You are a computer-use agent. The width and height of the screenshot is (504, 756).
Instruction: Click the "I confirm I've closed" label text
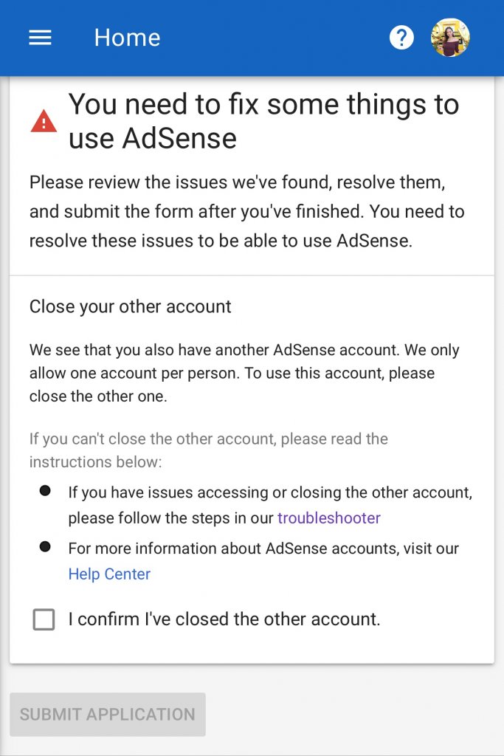[x=224, y=619]
